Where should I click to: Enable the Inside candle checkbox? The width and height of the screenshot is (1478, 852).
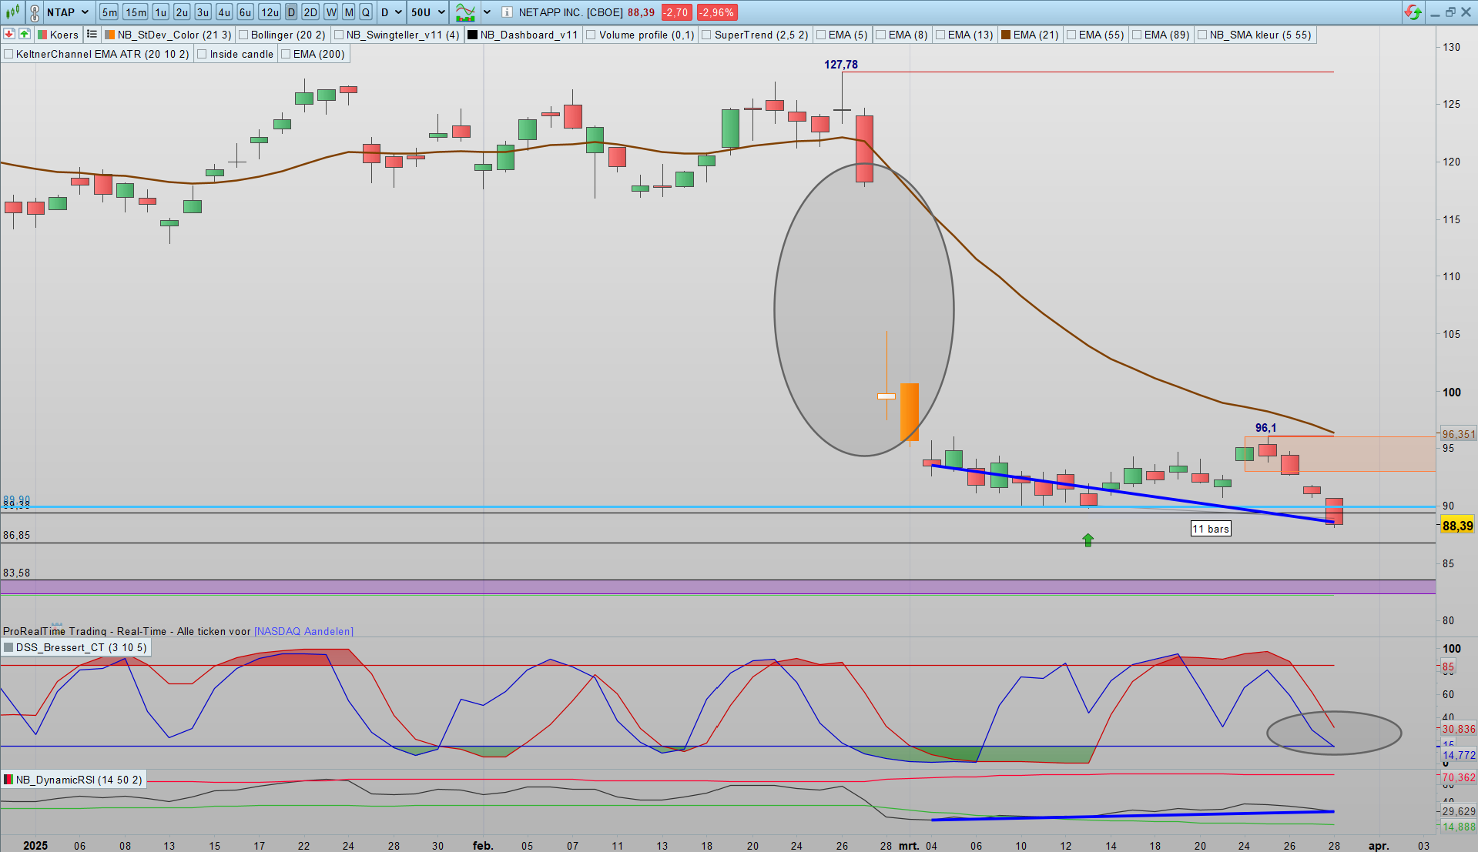[202, 54]
